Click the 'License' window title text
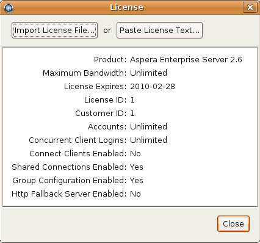 point(126,7)
